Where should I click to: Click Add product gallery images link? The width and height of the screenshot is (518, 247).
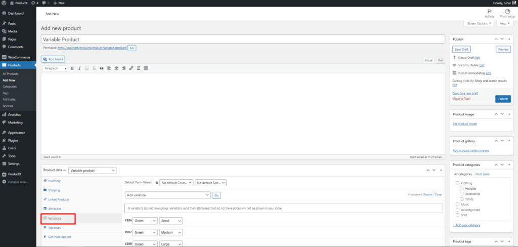point(470,150)
